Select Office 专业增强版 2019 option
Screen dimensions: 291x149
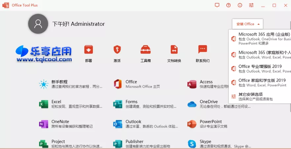tap(260, 69)
